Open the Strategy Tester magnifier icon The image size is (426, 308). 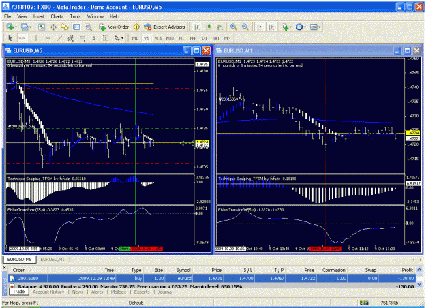tap(88, 27)
